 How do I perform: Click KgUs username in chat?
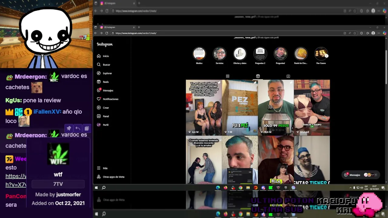(x=13, y=100)
